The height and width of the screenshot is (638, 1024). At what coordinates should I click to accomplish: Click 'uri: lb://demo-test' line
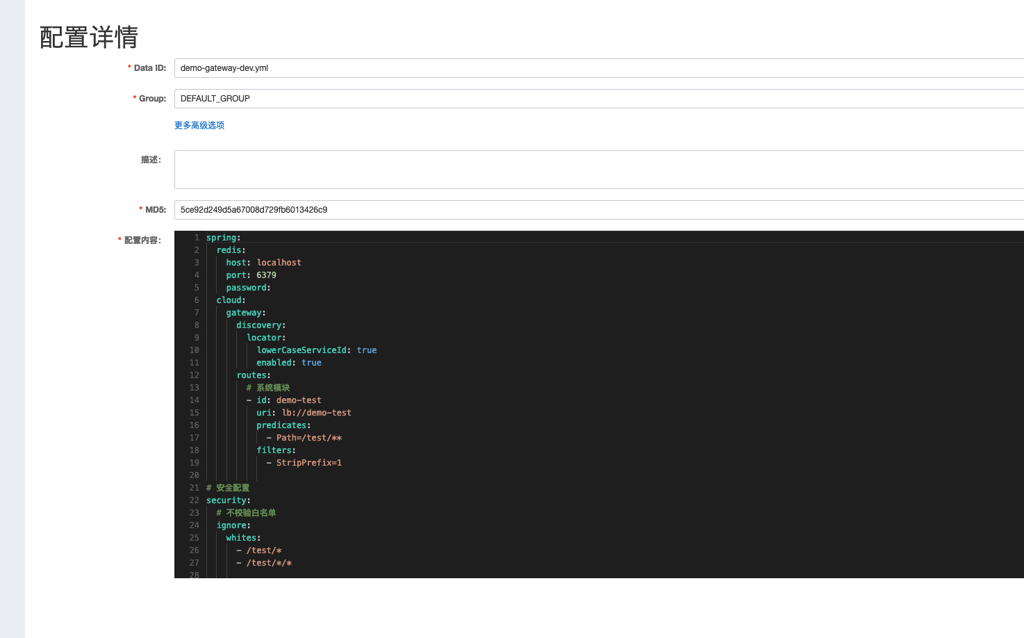[304, 413]
